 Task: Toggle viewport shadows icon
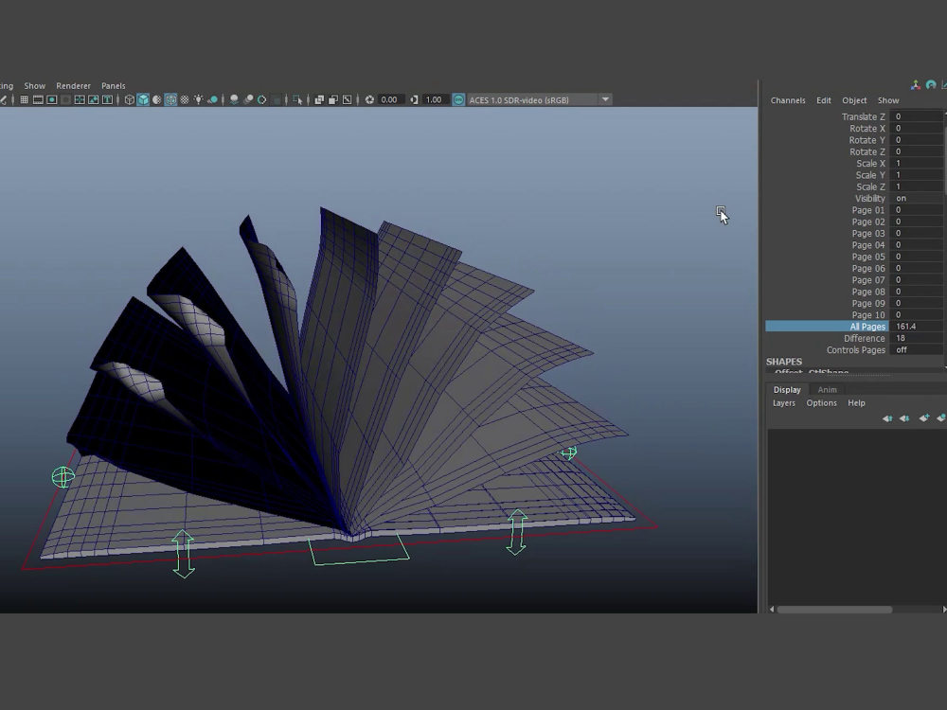(212, 99)
